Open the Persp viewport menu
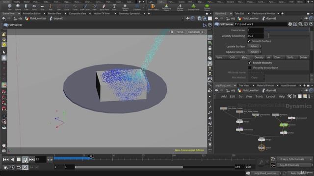Viewport: 314px width, 176px height. click(180, 32)
